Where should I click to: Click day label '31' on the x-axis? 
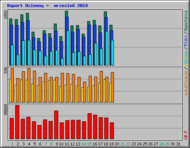[x=178, y=144]
